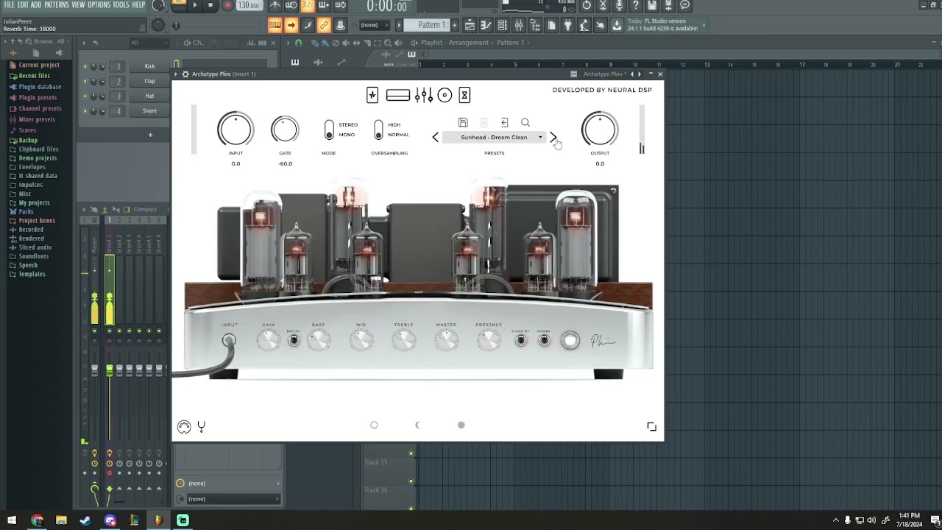942x530 pixels.
Task: Go to the previous preset arrow
Action: tap(435, 138)
